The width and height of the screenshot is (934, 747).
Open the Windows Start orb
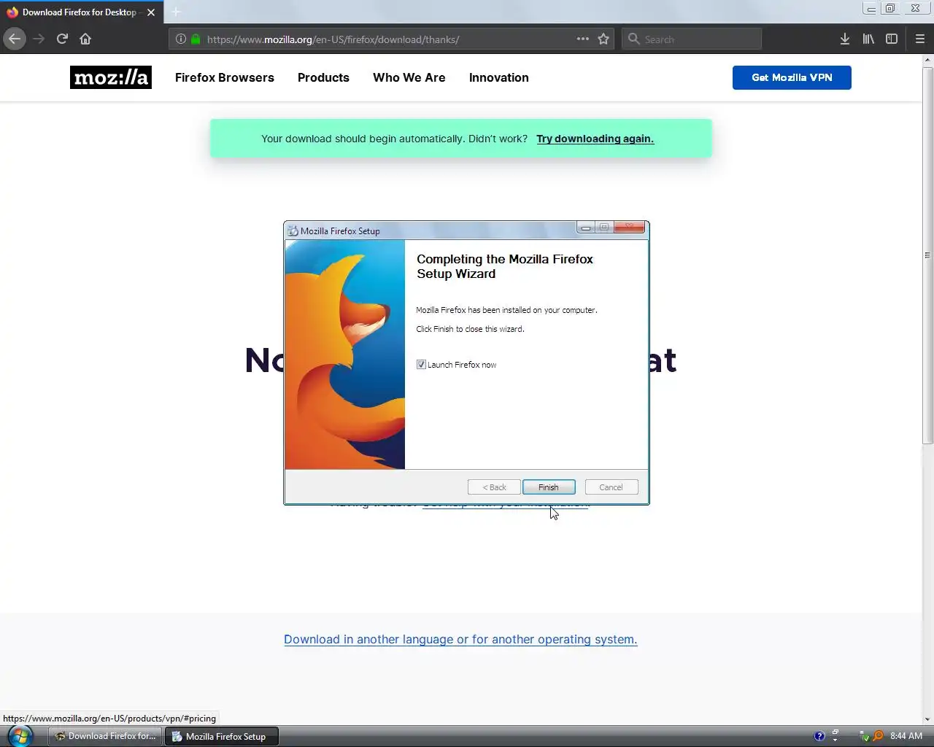tap(20, 736)
